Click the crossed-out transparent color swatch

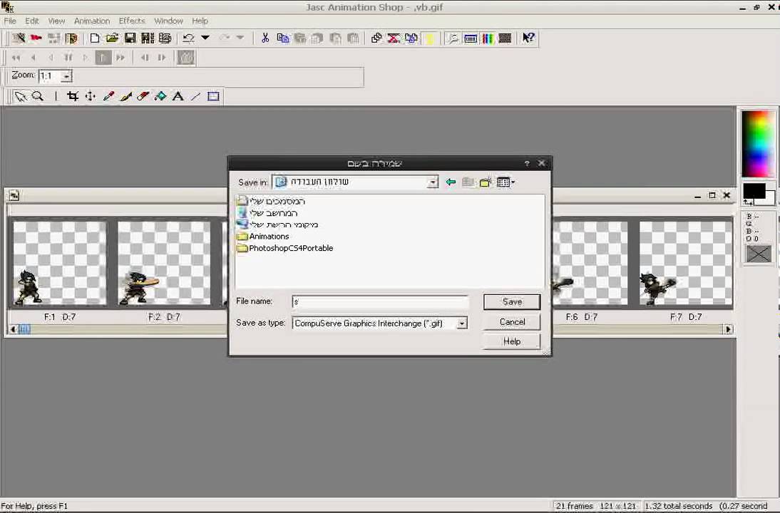758,254
